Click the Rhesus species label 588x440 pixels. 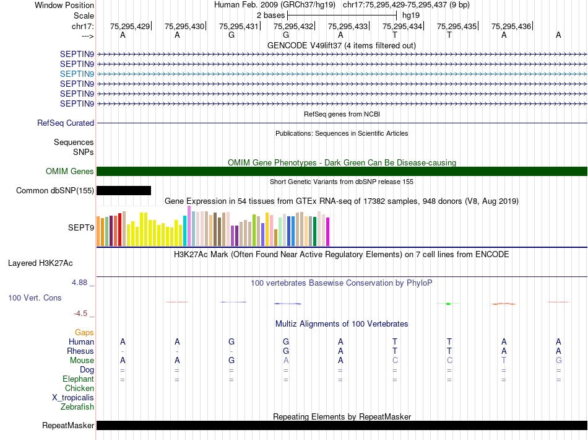point(80,351)
